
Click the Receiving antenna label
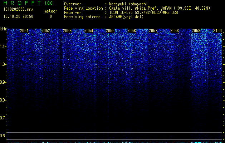click(x=82, y=17)
